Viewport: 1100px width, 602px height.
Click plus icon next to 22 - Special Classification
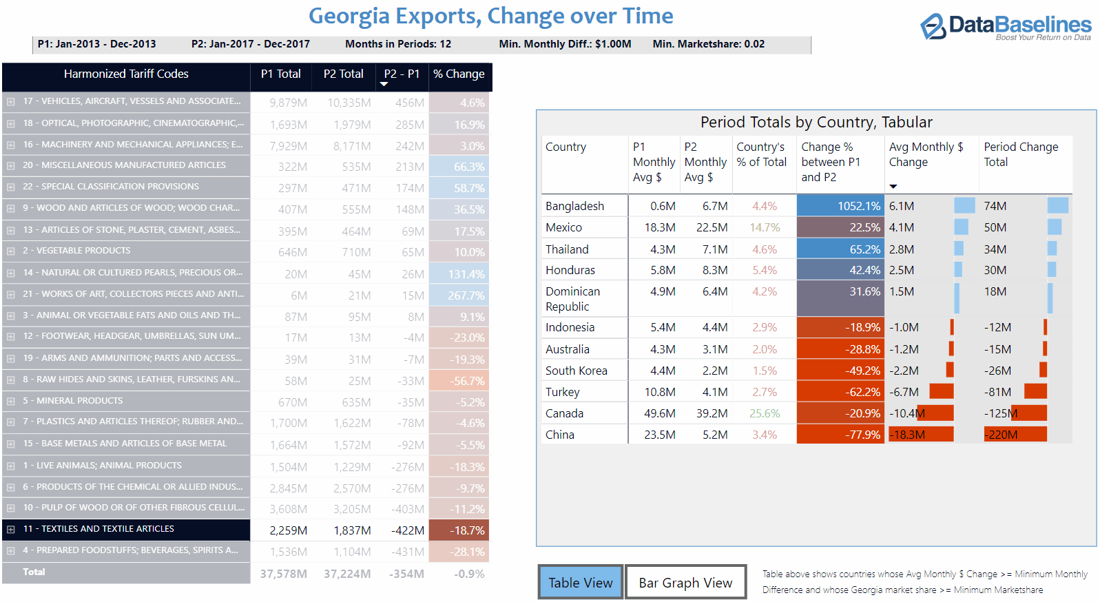(x=11, y=187)
